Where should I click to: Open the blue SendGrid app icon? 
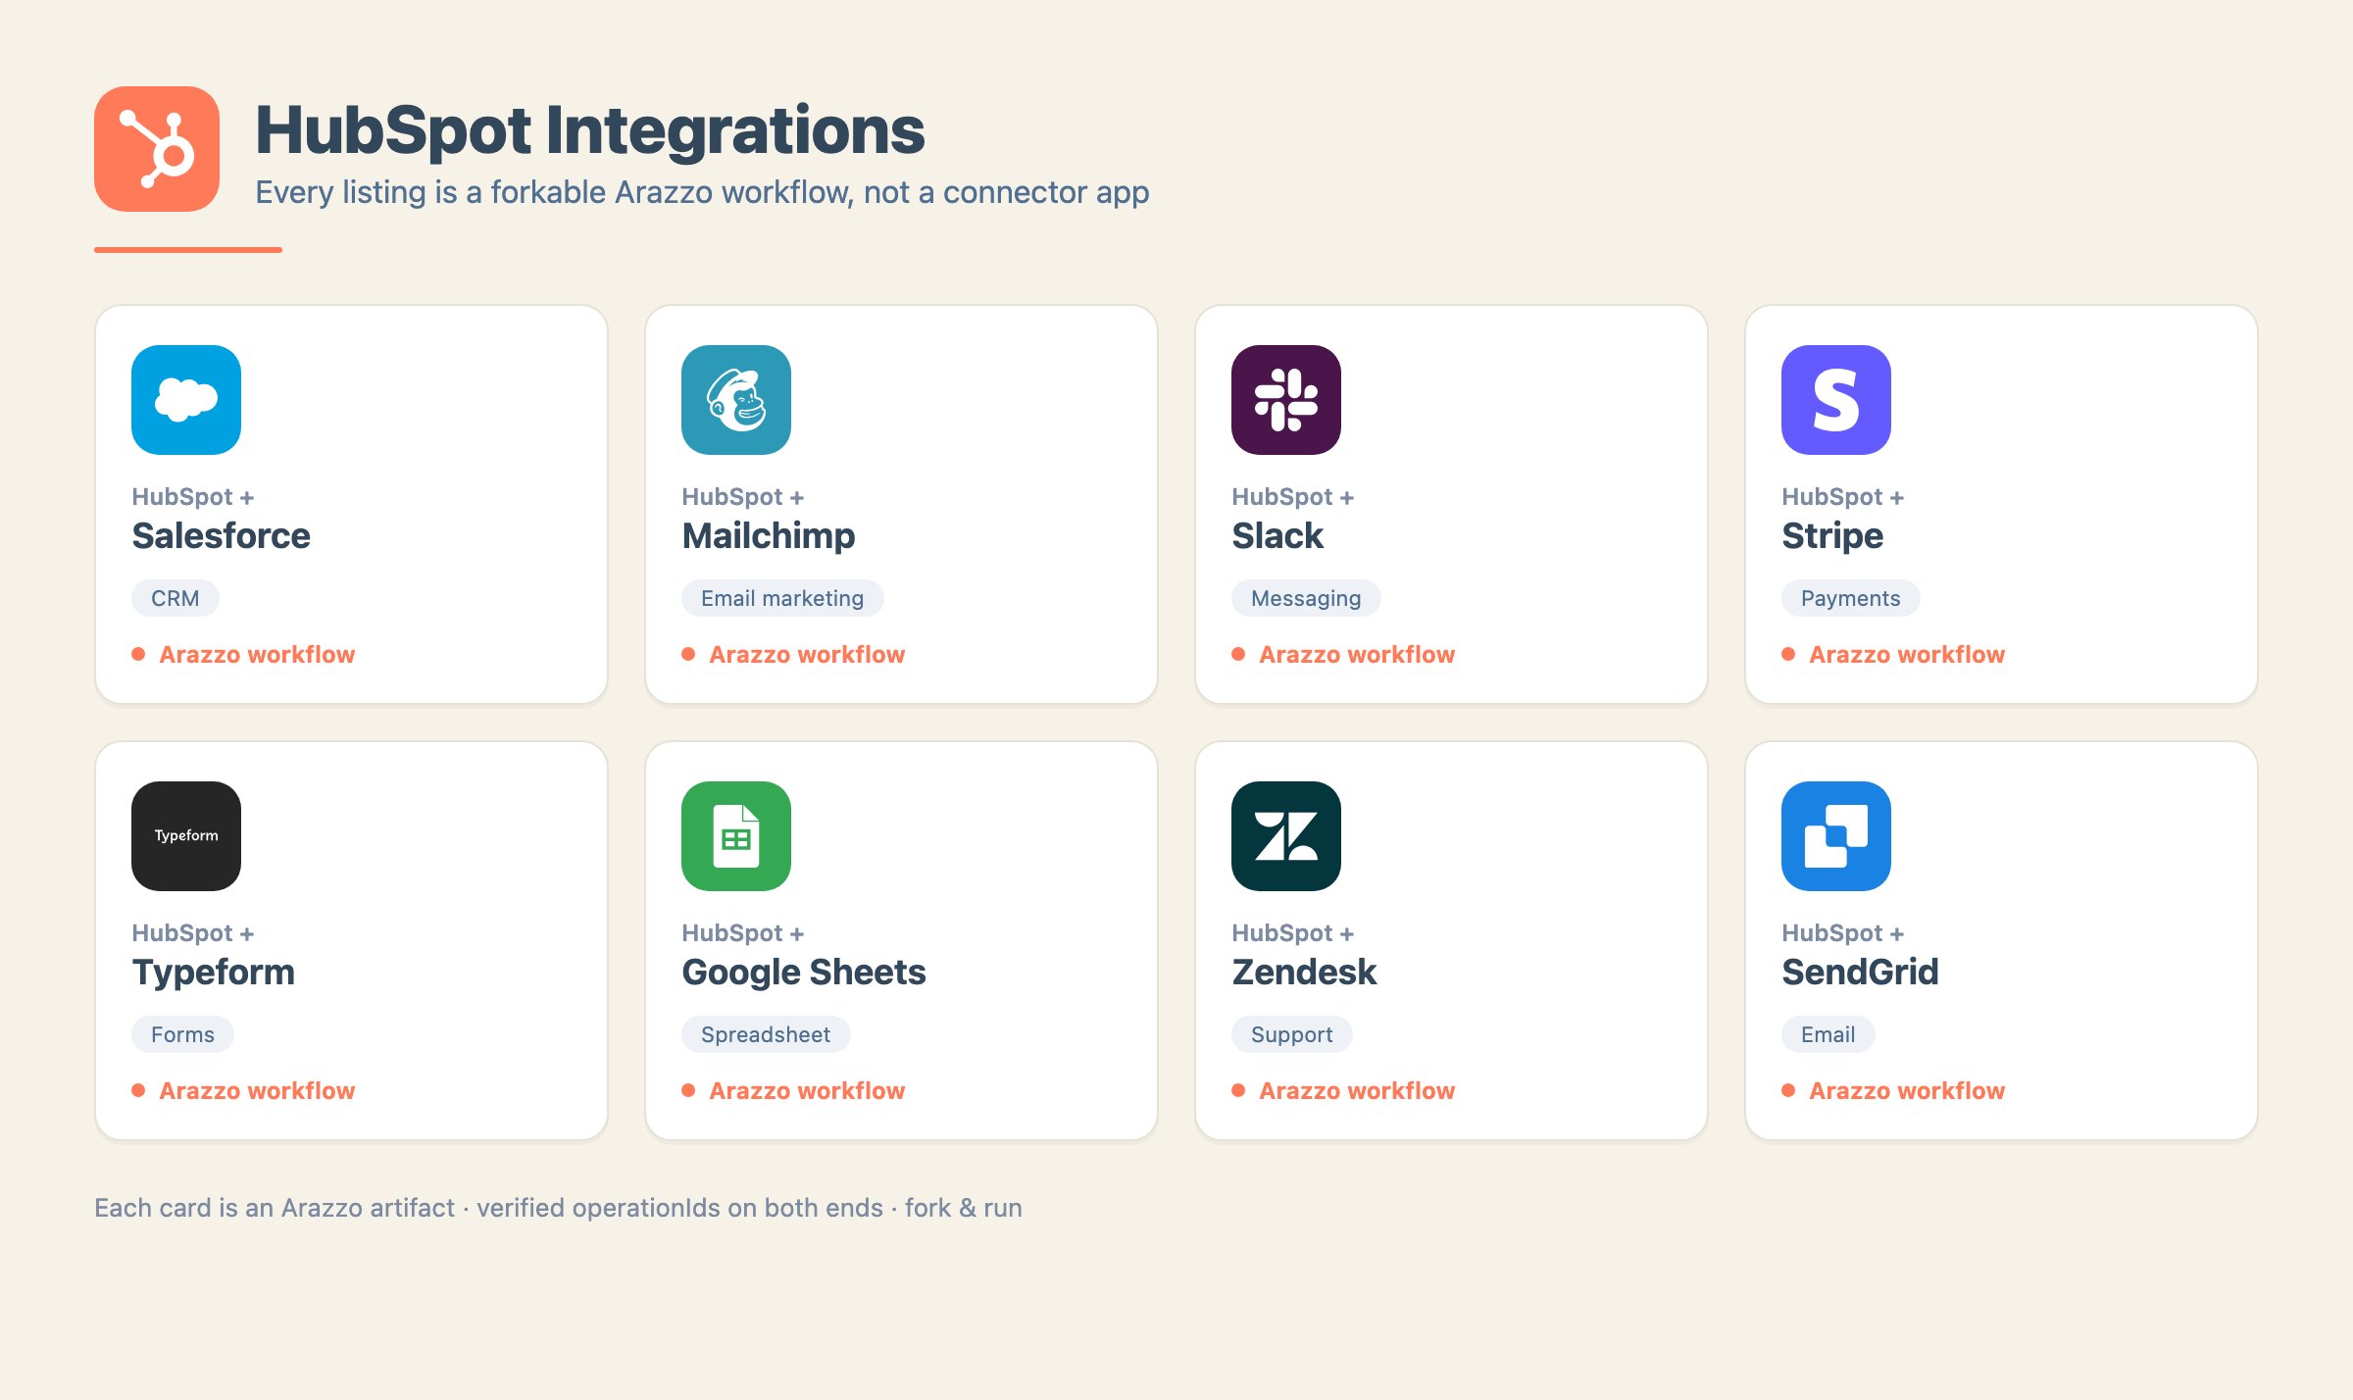(x=1836, y=836)
